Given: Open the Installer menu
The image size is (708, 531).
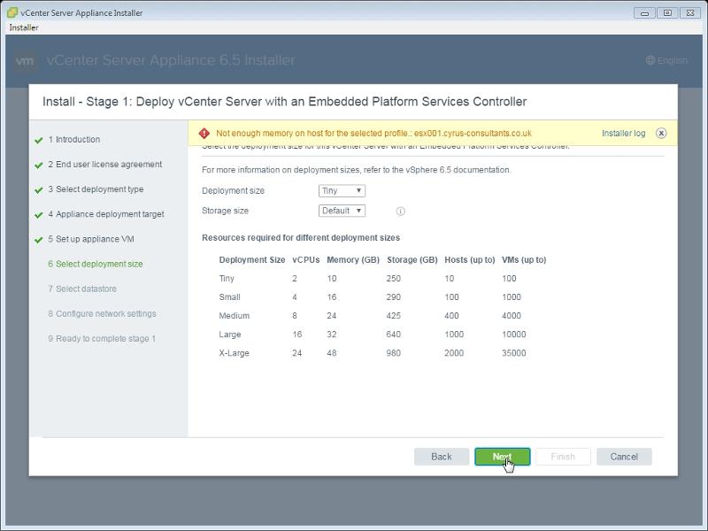Looking at the screenshot, I should [x=24, y=27].
